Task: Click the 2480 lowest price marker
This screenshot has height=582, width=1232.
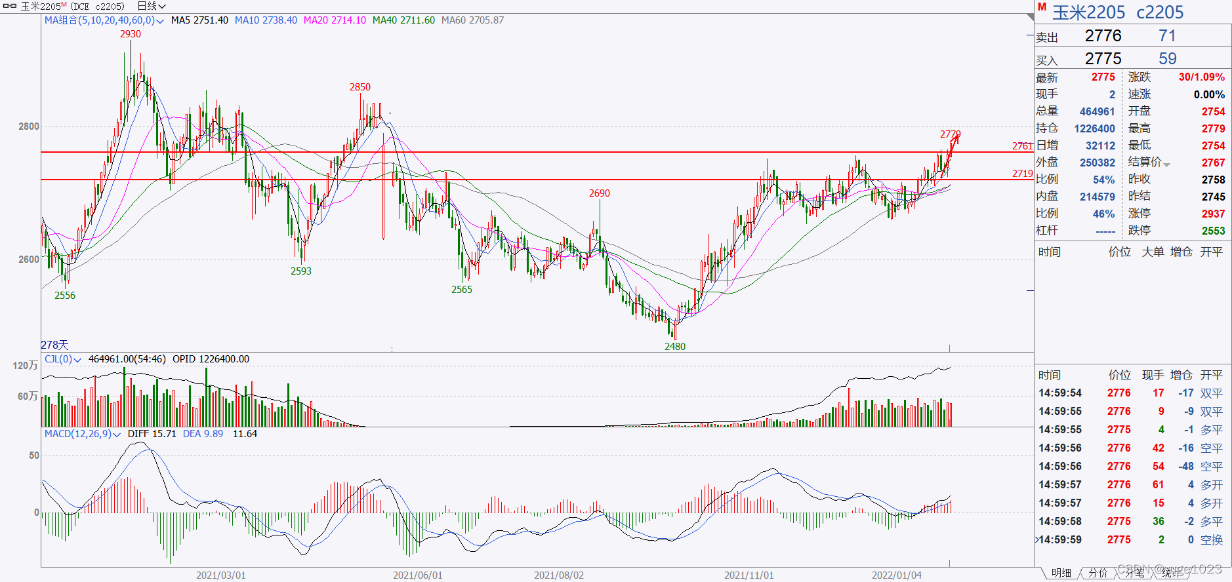Action: 674,347
